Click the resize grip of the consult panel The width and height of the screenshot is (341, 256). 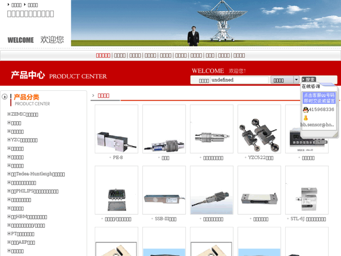pyautogui.click(x=335, y=135)
